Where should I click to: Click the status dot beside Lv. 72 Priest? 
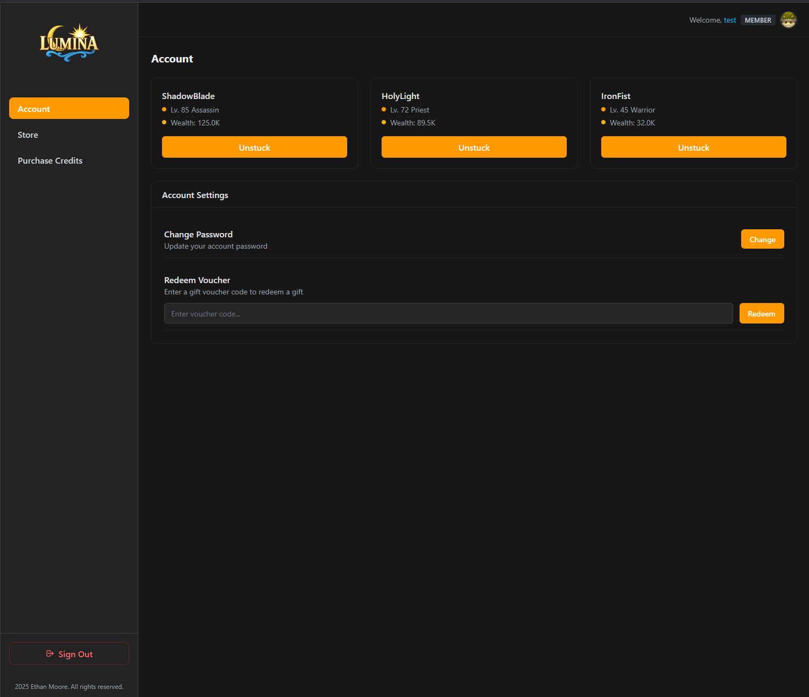click(x=384, y=109)
